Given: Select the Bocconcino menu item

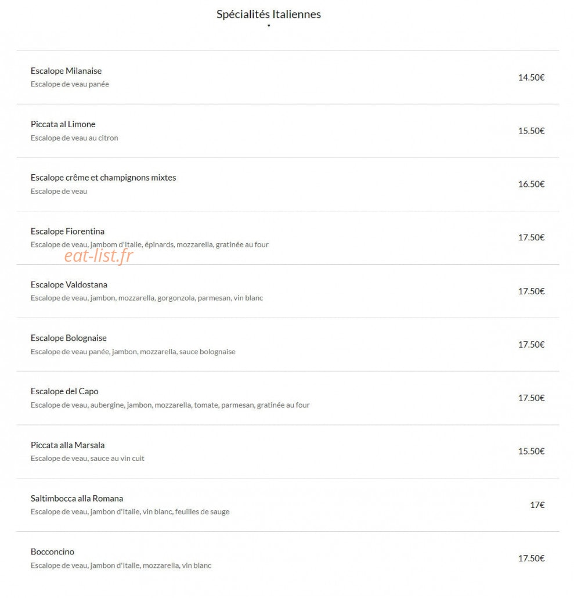Looking at the screenshot, I should click(x=288, y=559).
